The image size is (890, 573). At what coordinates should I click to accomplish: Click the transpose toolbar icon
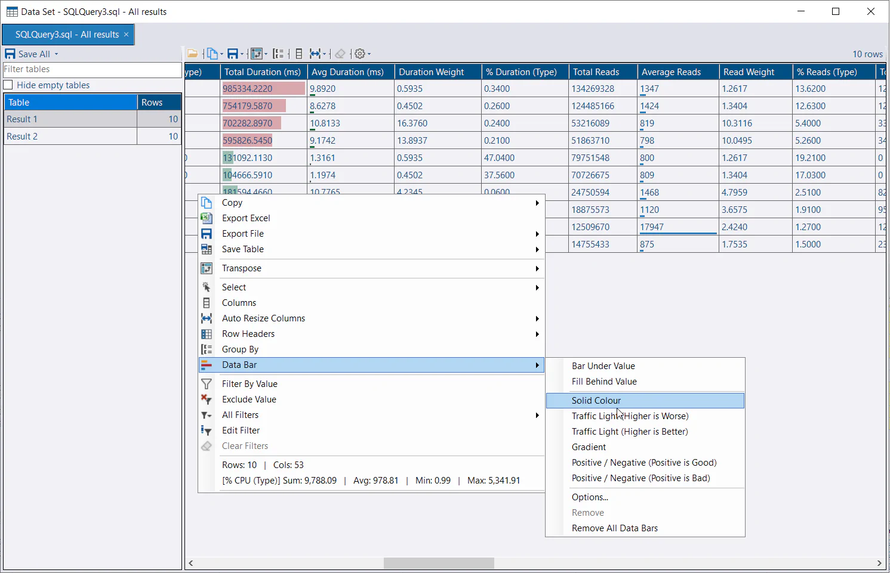tap(256, 54)
